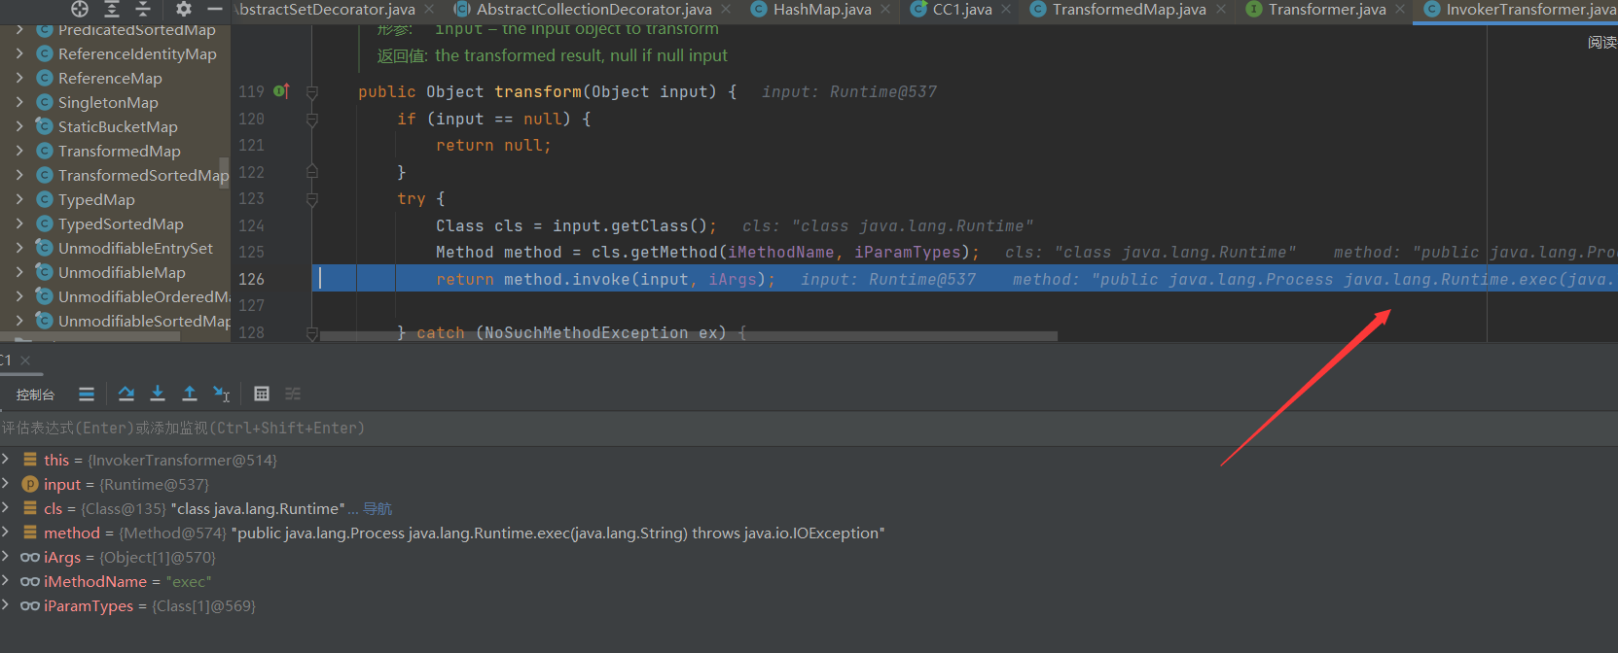Switch to the Transformer.java editor tab

coord(1326,10)
